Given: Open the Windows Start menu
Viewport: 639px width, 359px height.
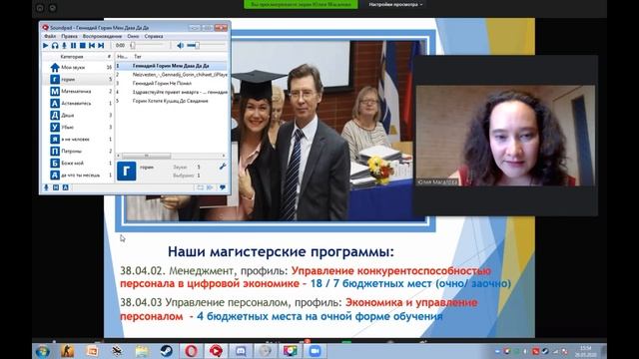Looking at the screenshot, I should point(42,351).
